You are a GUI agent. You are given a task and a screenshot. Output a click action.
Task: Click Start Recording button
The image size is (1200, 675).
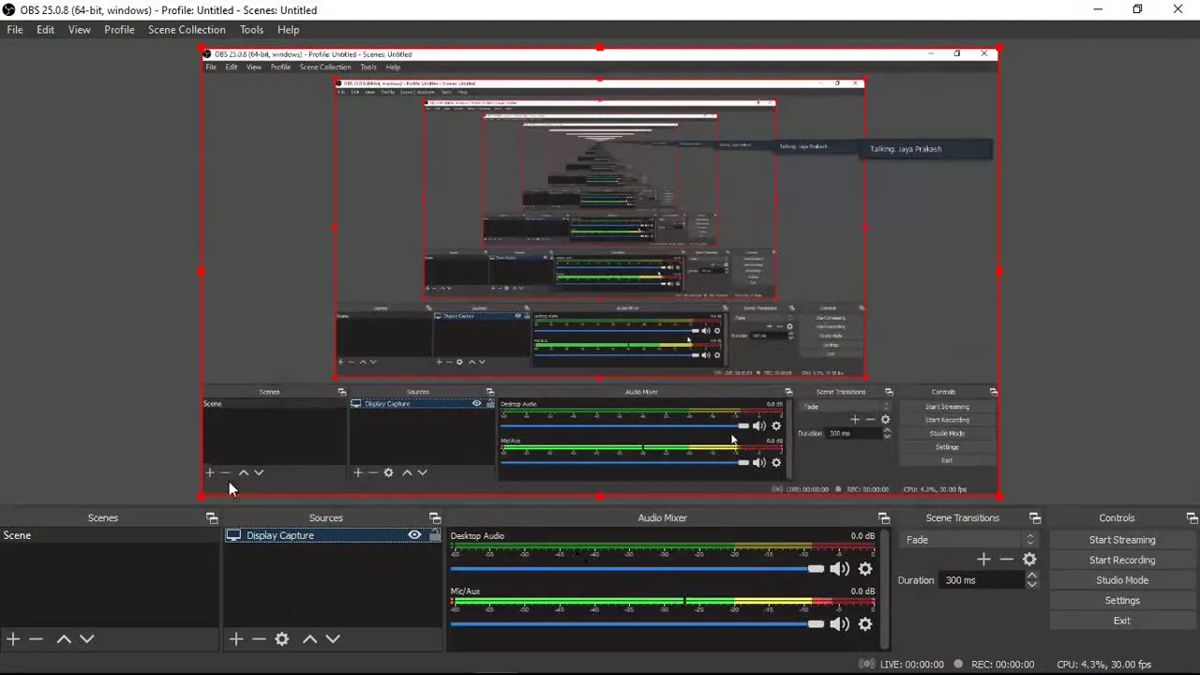[x=1122, y=560]
